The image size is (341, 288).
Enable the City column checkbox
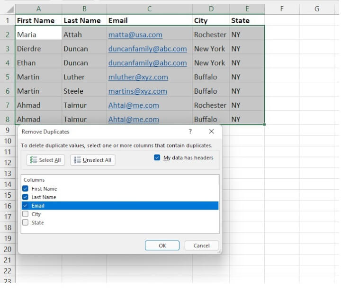click(x=26, y=214)
